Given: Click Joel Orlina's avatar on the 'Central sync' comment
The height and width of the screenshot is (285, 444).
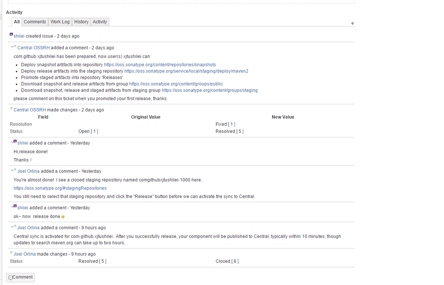Looking at the screenshot, I should (15, 226).
